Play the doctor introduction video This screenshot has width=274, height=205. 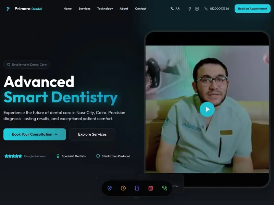point(207,109)
